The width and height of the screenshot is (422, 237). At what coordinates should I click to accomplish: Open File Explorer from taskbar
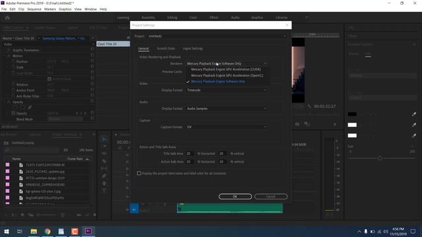[34, 231]
